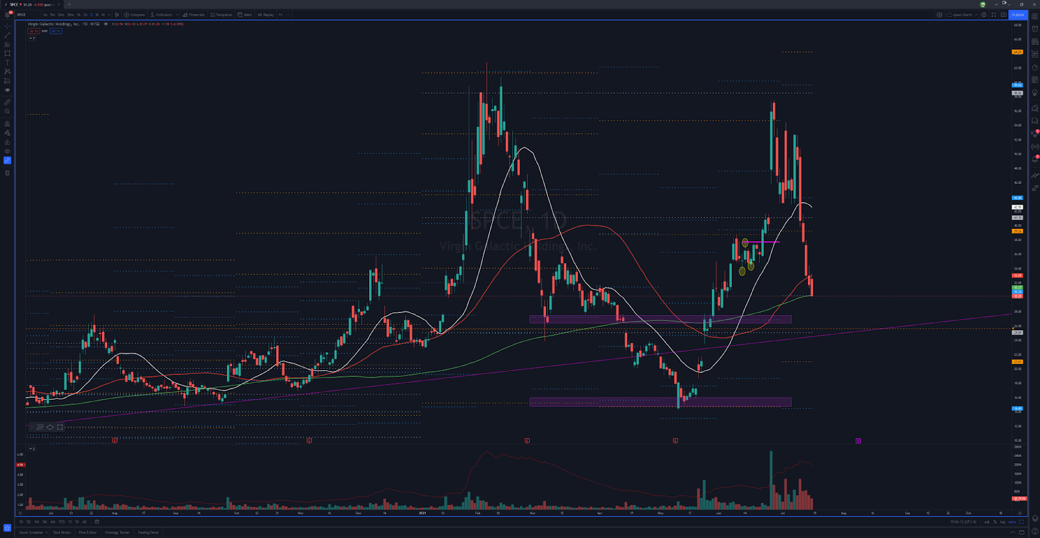Select the 30m timeframe
The height and width of the screenshot is (538, 1040).
pos(70,14)
